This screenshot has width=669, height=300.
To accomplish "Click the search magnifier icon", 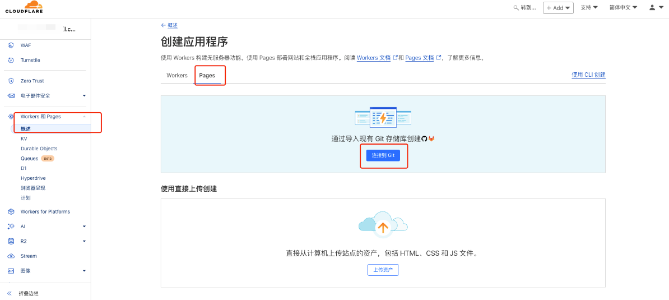I will pos(516,8).
